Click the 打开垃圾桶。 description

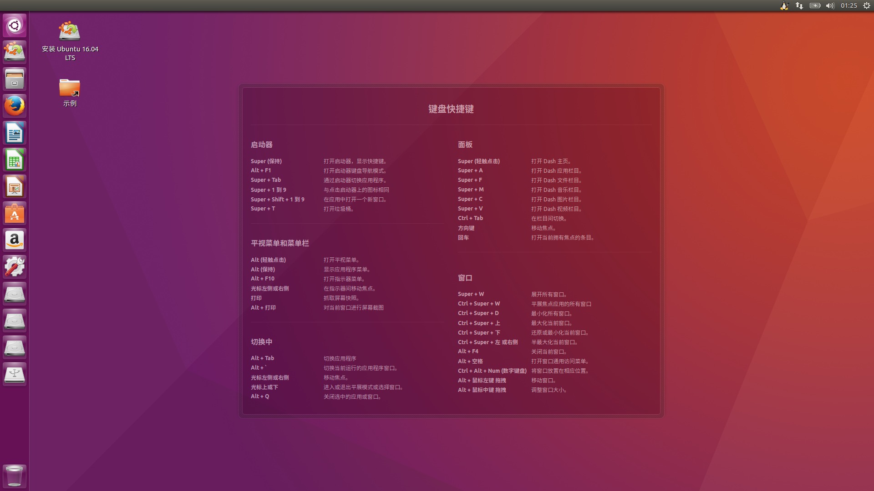coord(339,209)
